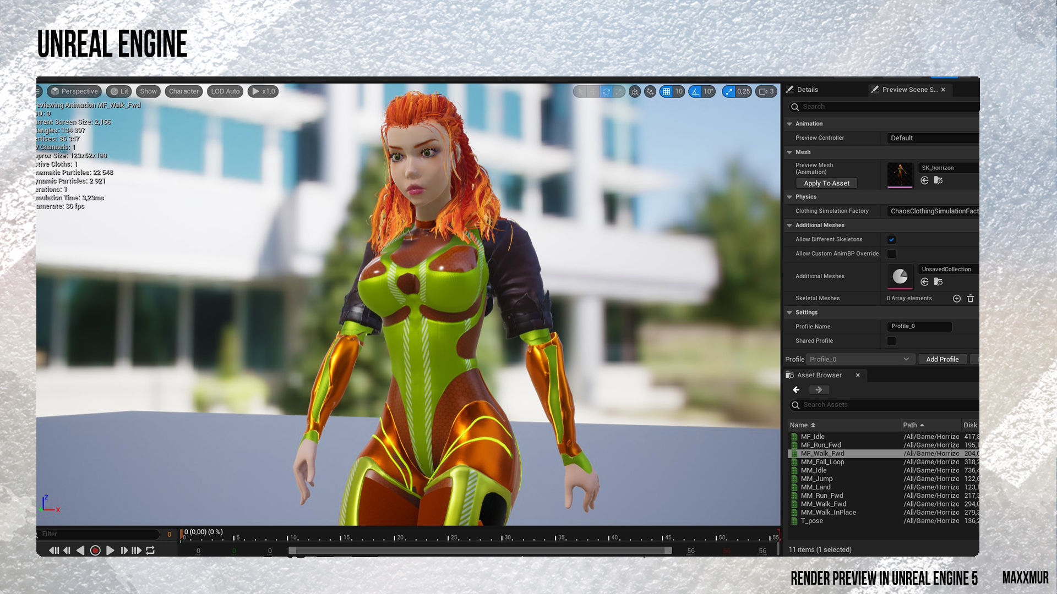Collapse the Settings section

[789, 312]
